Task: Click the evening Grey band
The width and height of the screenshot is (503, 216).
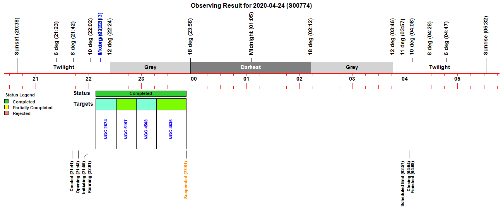Action: [x=151, y=67]
